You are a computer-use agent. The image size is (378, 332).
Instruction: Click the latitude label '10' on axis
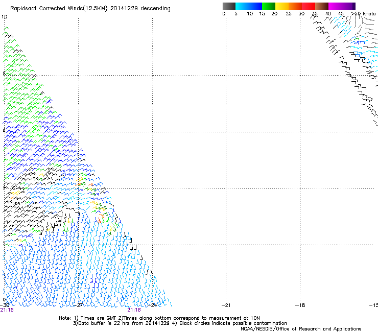point(4,17)
